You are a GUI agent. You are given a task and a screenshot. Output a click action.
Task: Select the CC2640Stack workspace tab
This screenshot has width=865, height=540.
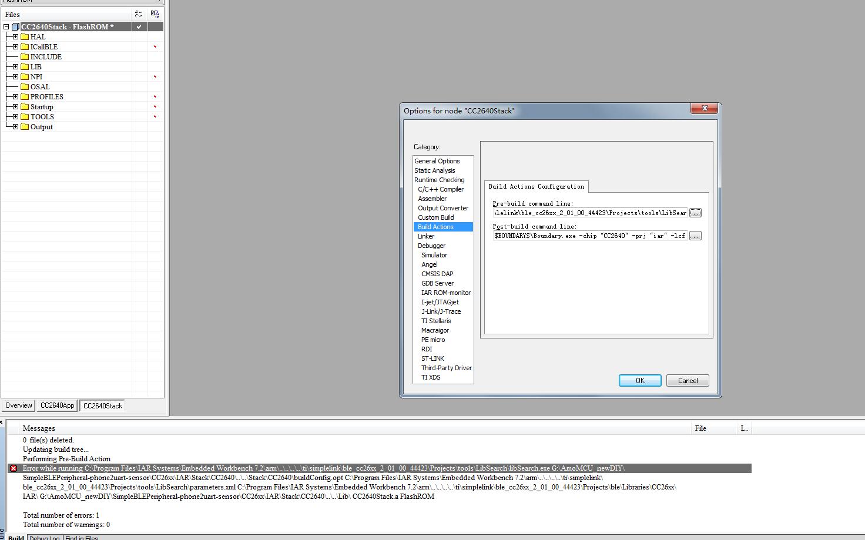(103, 405)
